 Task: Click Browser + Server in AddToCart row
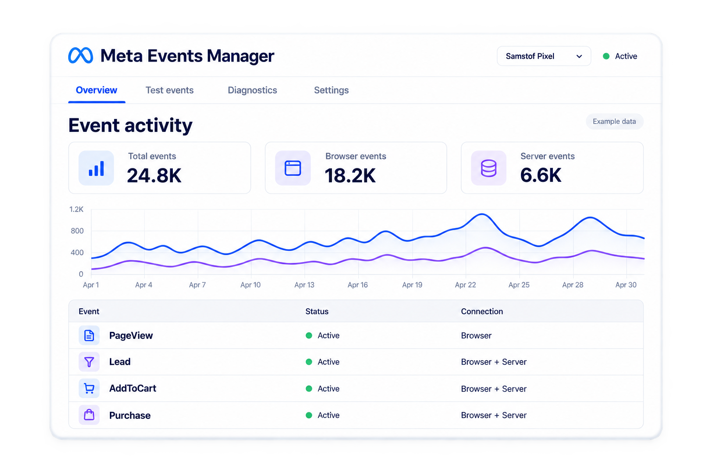[x=494, y=389]
